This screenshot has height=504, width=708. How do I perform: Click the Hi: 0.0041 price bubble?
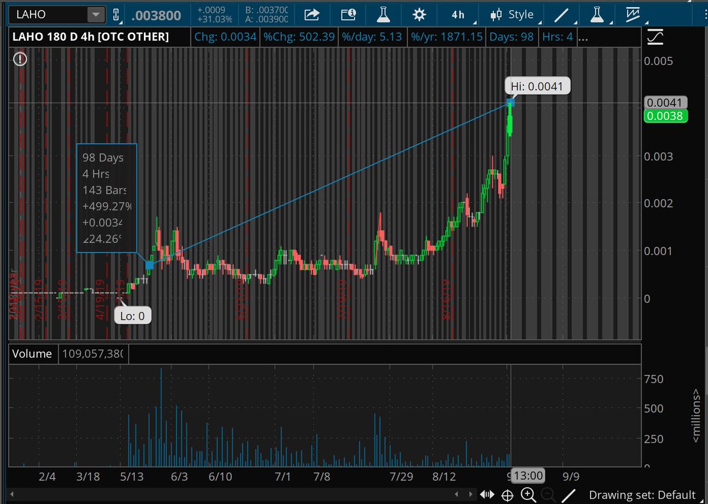[537, 86]
